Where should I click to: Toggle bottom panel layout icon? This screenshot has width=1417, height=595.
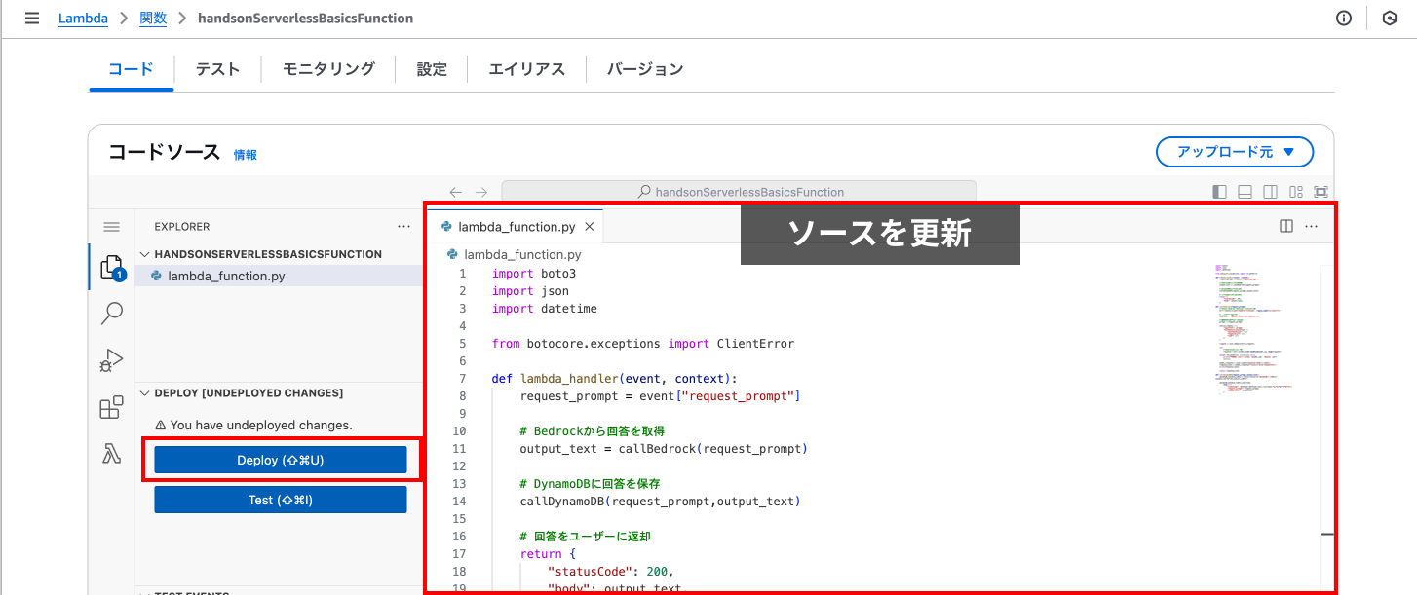click(x=1245, y=192)
